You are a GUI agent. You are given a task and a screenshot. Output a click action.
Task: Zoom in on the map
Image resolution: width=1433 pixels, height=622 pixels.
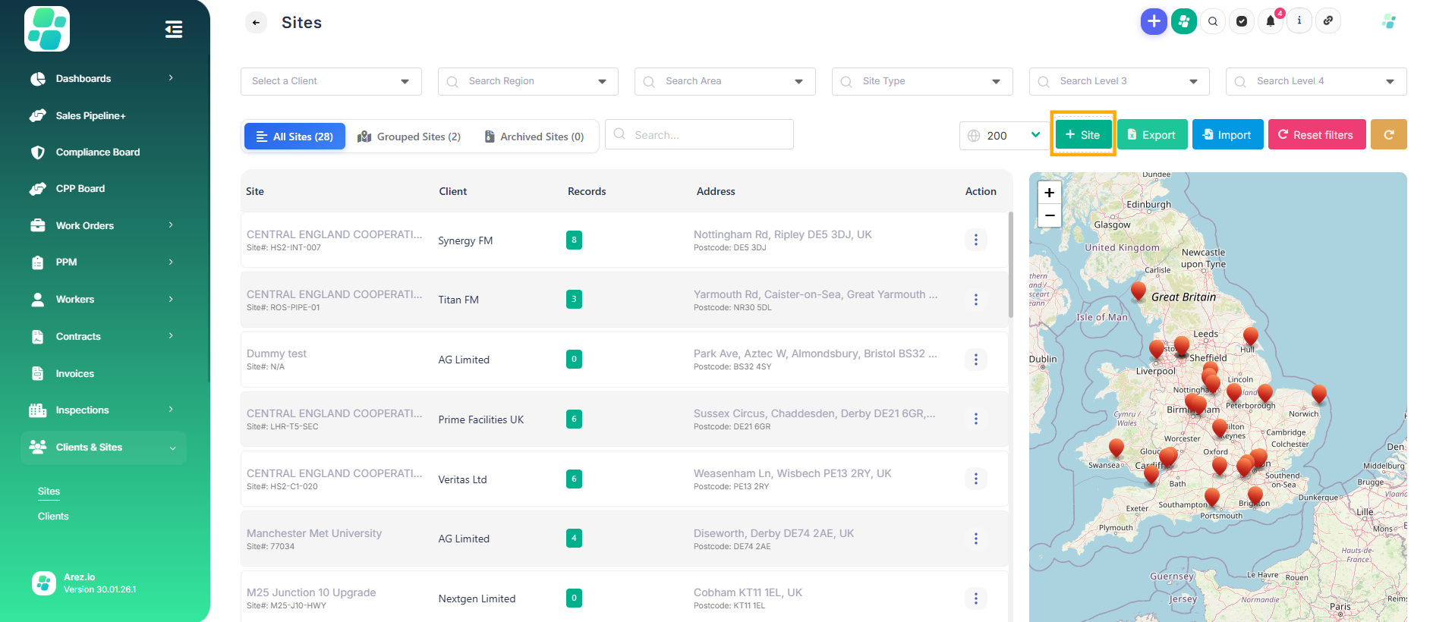click(x=1049, y=193)
